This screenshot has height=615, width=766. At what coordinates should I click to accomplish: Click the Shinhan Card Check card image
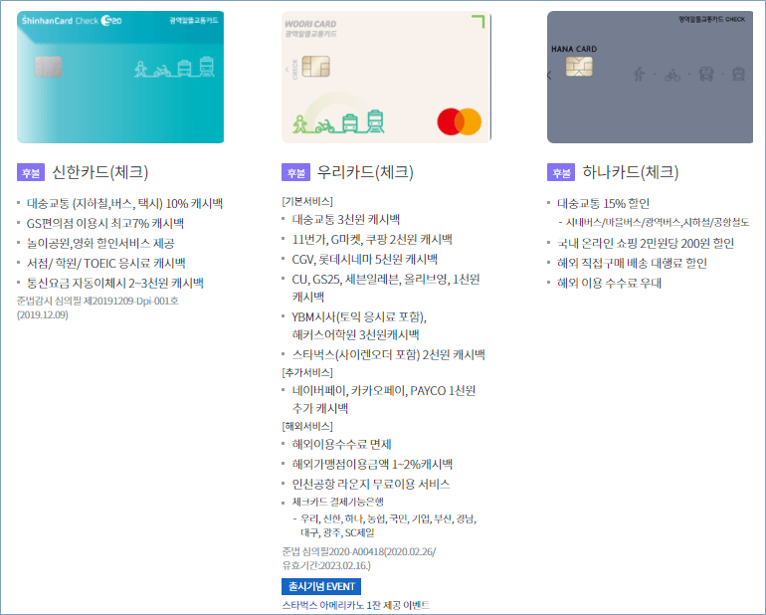point(120,78)
